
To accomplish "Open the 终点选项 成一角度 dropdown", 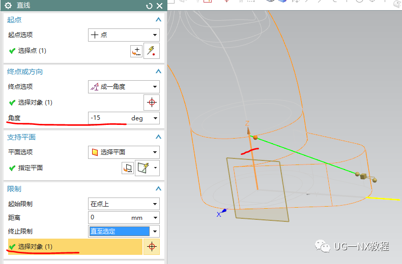I will 124,87.
